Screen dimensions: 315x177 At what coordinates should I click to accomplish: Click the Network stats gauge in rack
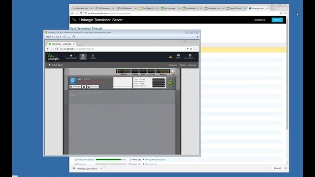click(x=124, y=71)
